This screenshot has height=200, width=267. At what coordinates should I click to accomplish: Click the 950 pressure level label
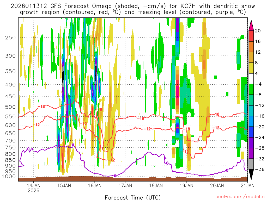tap(10, 171)
